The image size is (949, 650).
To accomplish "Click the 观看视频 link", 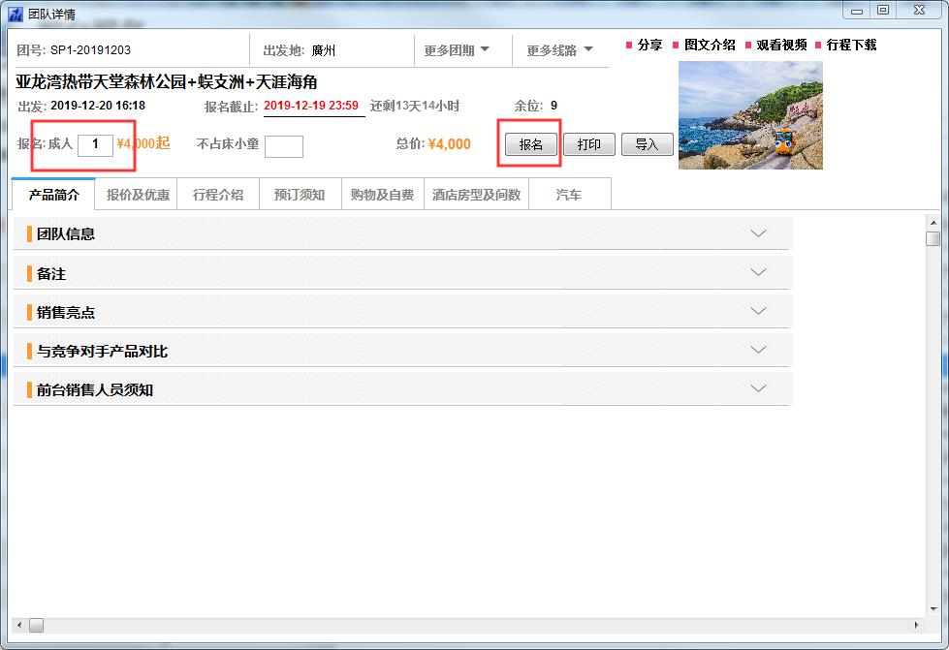I will click(781, 45).
